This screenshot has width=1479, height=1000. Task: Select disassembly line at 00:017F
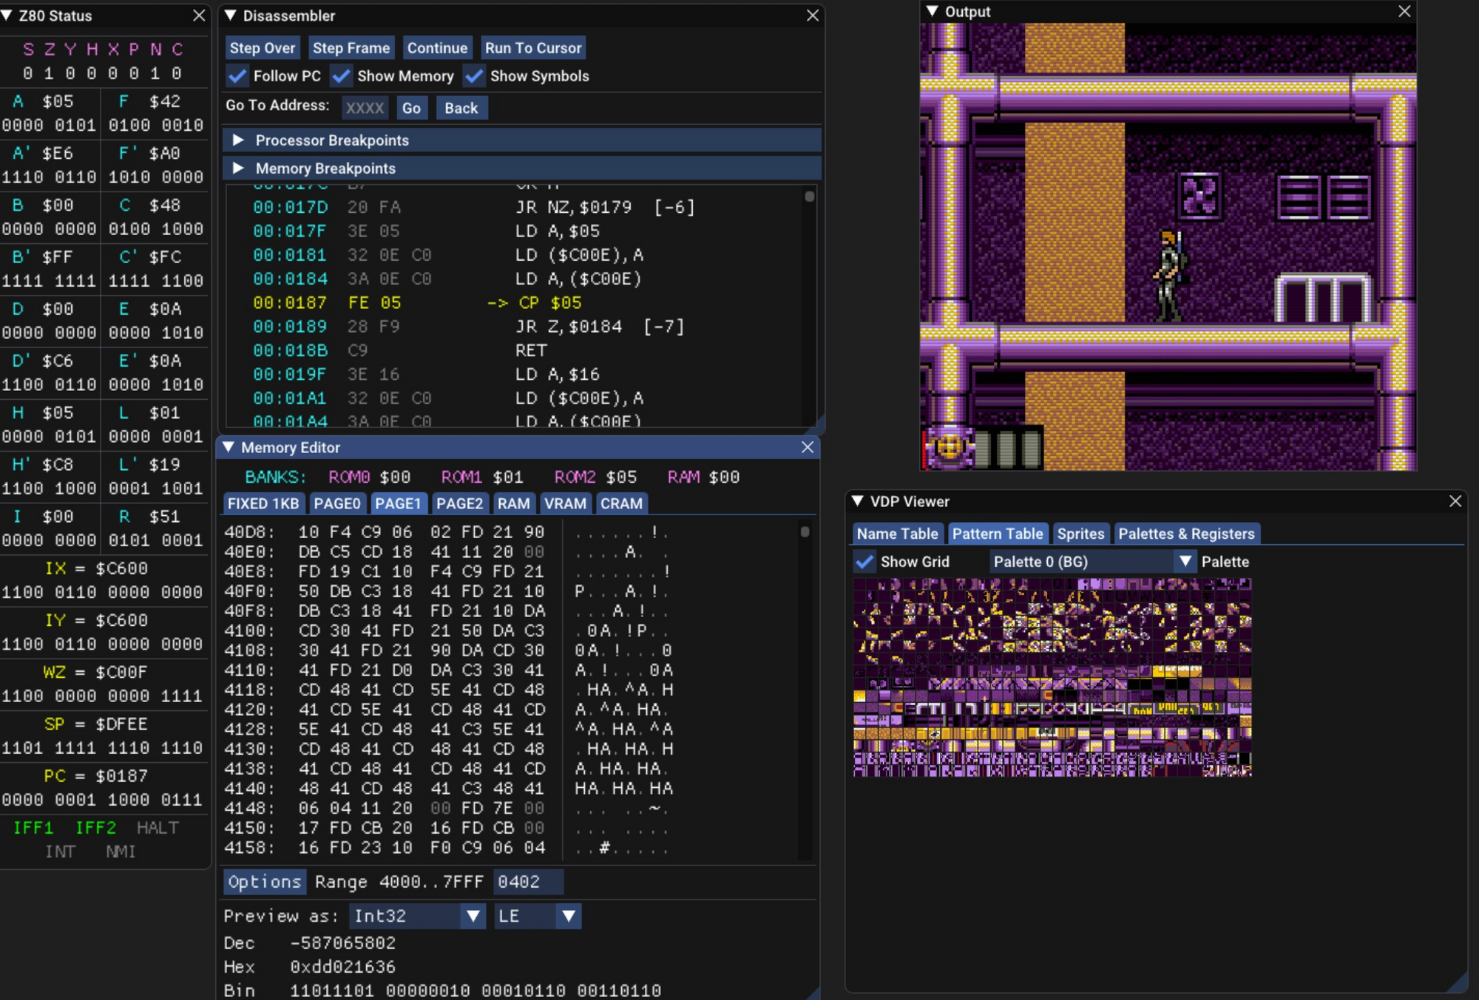pos(521,231)
